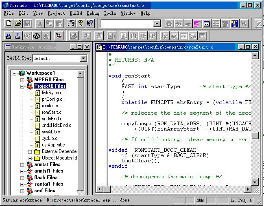Select sndsHdlcEnd.c file
Image resolution: width=264 pixels, height=206 pixels.
57,125
